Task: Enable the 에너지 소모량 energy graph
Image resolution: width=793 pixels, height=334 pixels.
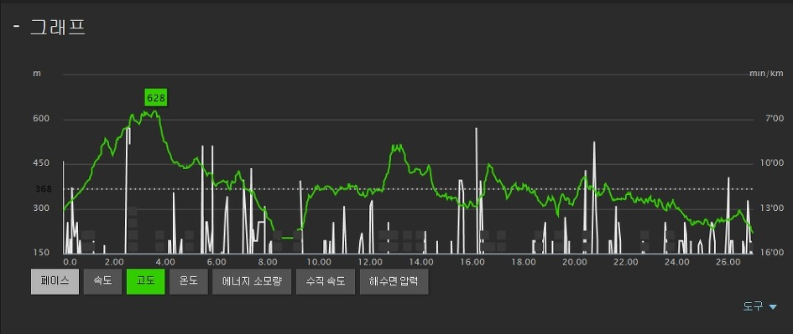Action: (252, 281)
